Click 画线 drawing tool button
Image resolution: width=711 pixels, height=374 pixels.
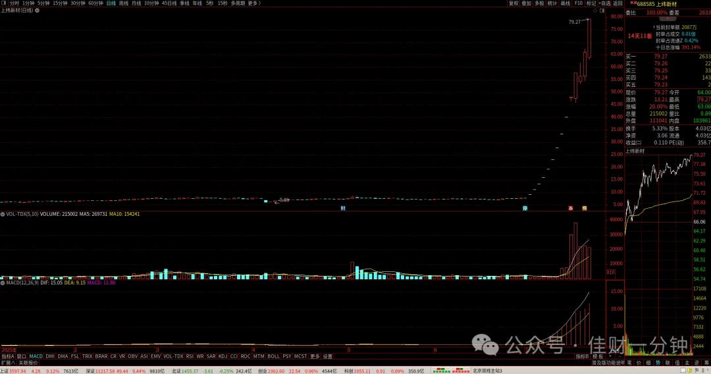[x=565, y=3]
